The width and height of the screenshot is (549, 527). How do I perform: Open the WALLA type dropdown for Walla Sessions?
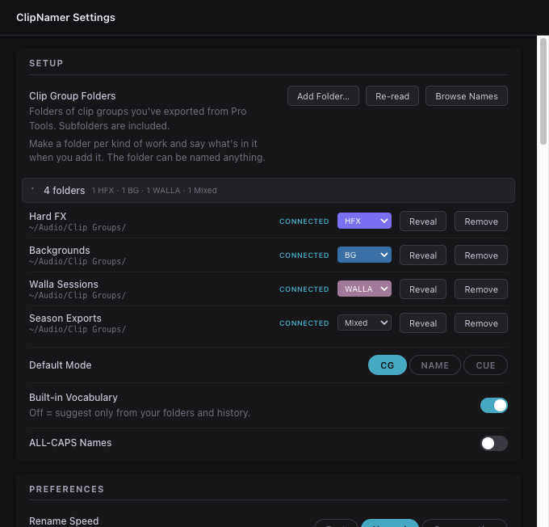coord(364,289)
